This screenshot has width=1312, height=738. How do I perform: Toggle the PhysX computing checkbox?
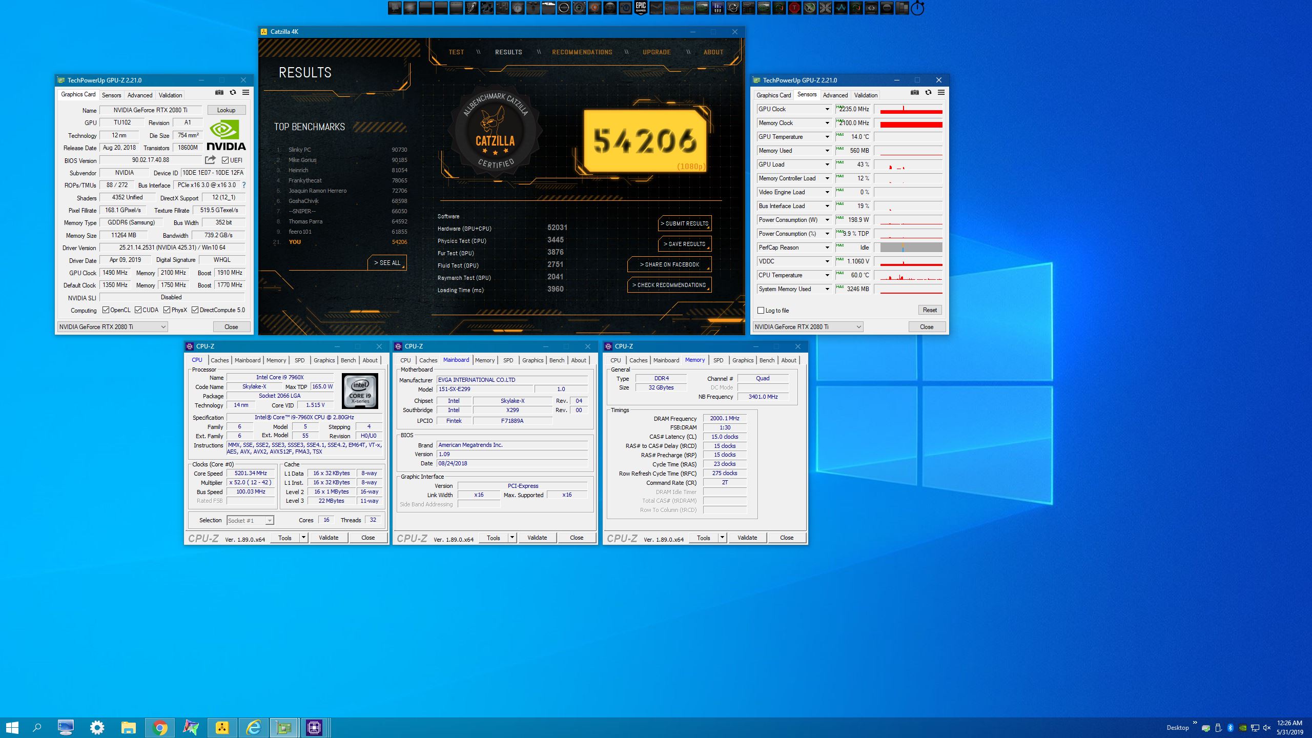[x=167, y=310]
